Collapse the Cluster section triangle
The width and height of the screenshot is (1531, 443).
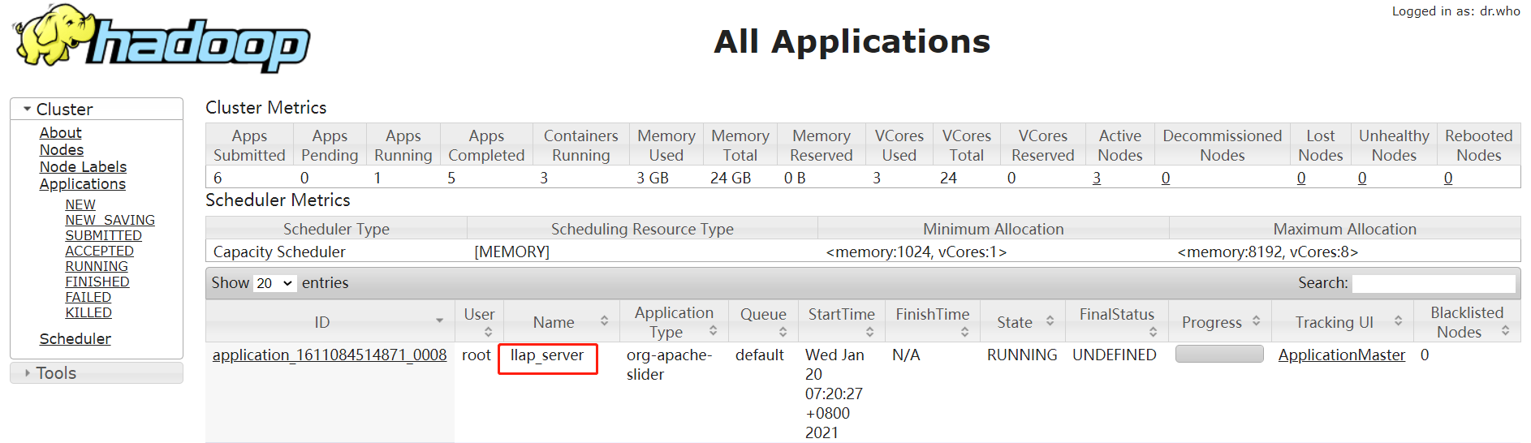tap(28, 109)
